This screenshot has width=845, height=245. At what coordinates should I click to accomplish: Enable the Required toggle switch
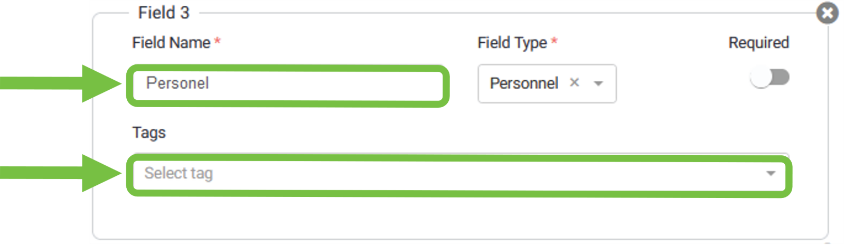(x=769, y=78)
